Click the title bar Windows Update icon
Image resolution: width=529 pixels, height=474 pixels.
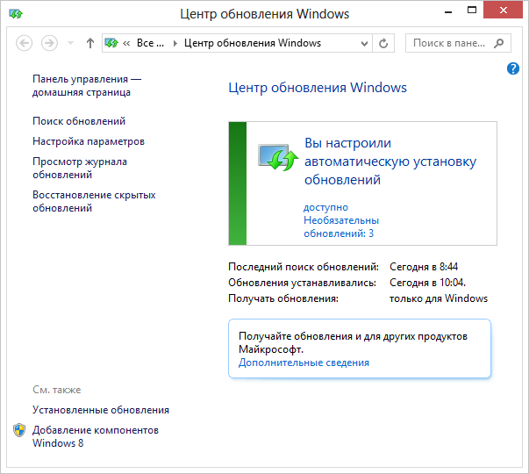click(16, 14)
